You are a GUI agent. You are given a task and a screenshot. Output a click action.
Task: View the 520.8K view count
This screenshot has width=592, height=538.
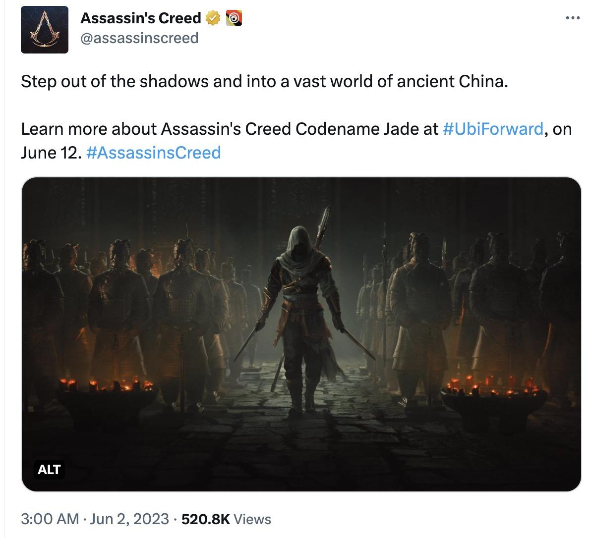coord(206,519)
